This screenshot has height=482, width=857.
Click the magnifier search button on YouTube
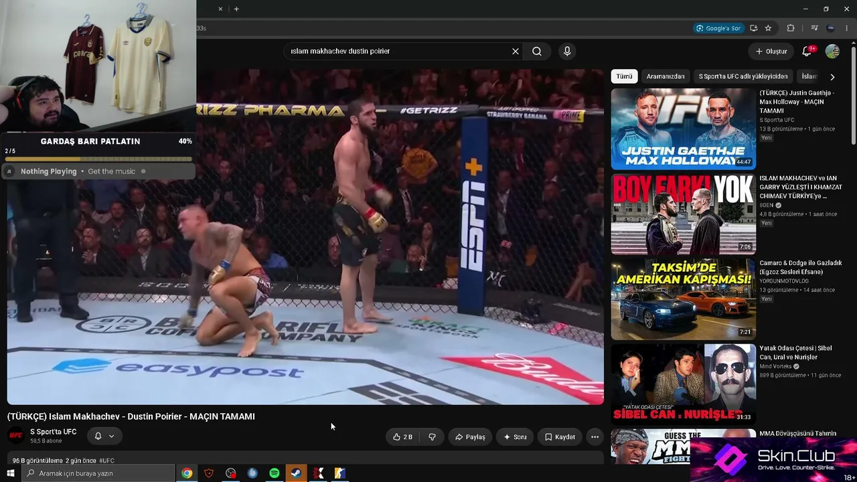tap(537, 52)
